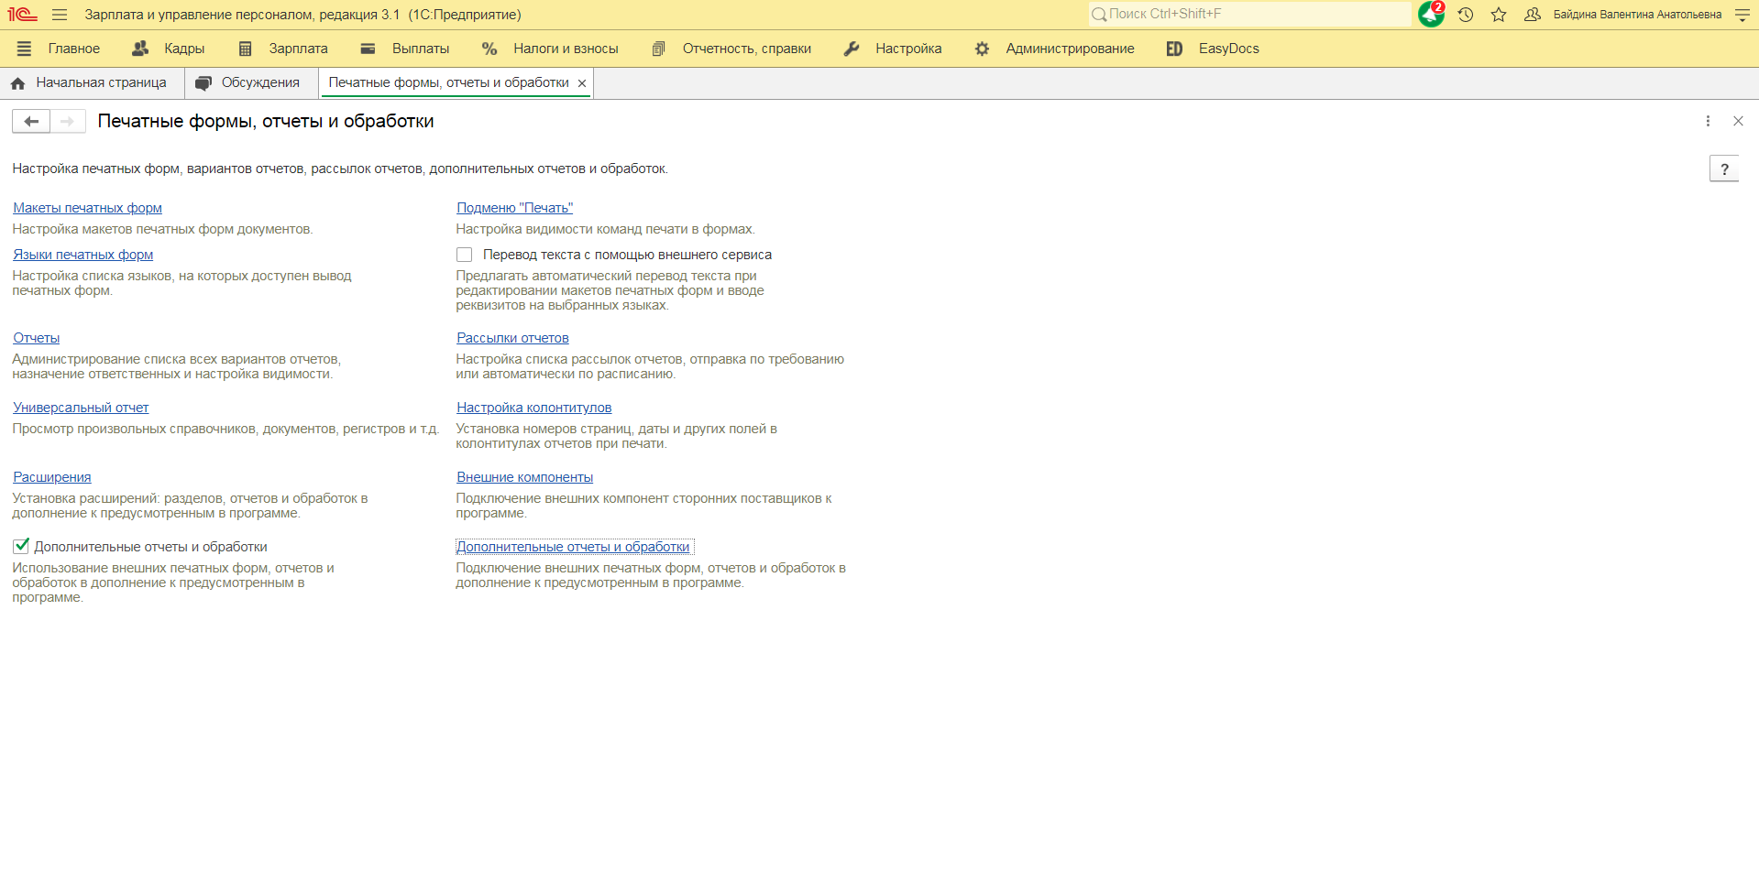
Task: Open the Зарплата menu
Action: click(x=297, y=49)
